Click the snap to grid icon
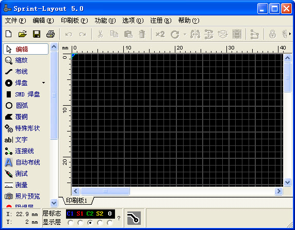Image resolution: width=295 pixels, height=230 pixels. click(237, 34)
